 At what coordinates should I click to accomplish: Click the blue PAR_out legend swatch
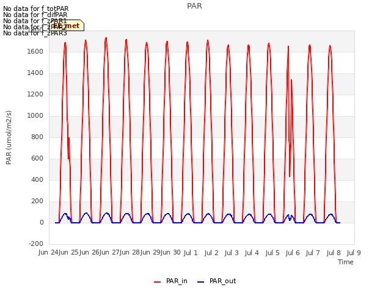[201, 282]
